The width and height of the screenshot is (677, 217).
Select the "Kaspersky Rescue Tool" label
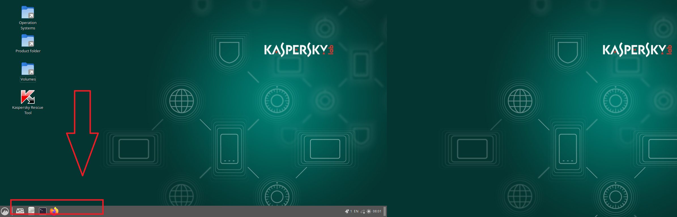pos(28,110)
